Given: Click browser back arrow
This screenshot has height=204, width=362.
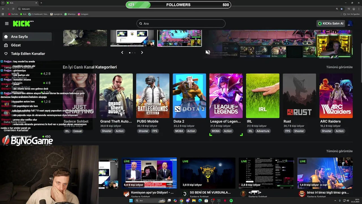Looking at the screenshot, I should coord(3,9).
